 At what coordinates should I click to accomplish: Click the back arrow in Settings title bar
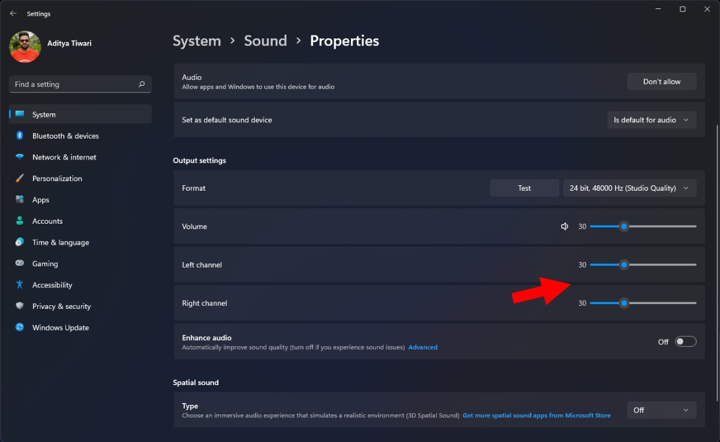click(x=13, y=13)
